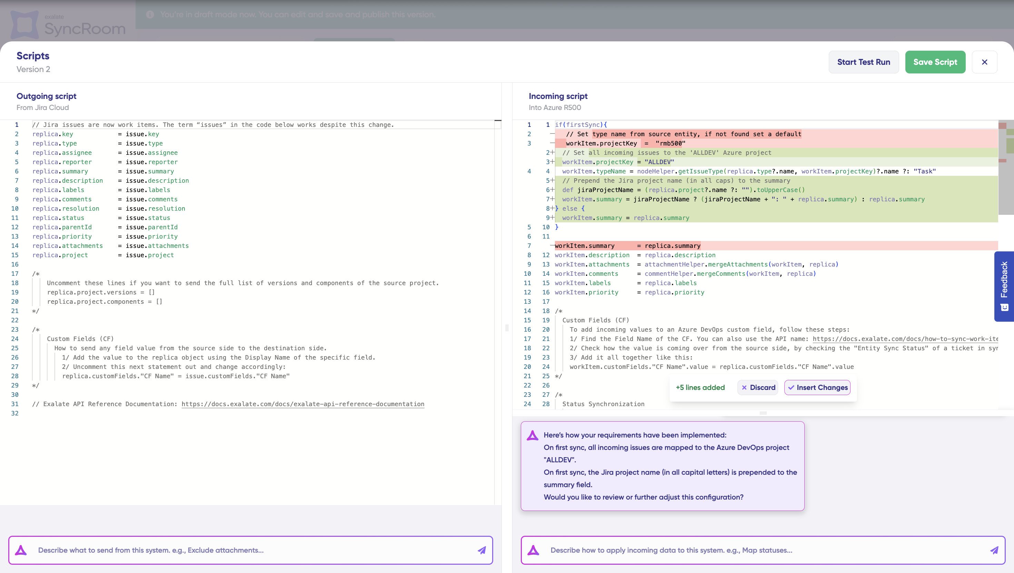Accept changes with Insert Changes button

pyautogui.click(x=817, y=387)
